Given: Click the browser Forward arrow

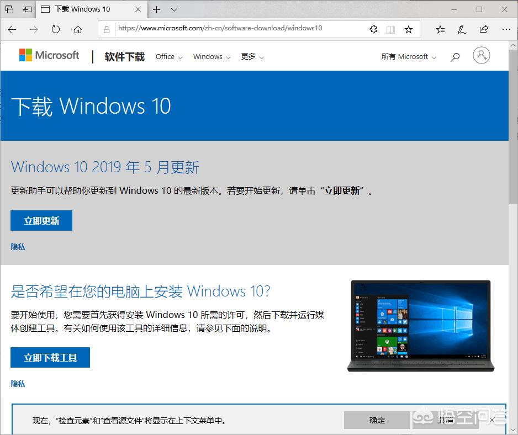Looking at the screenshot, I should coord(34,30).
